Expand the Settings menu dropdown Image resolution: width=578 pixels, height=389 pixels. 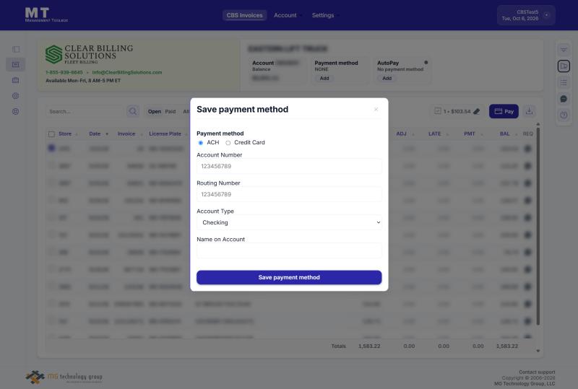pos(325,15)
